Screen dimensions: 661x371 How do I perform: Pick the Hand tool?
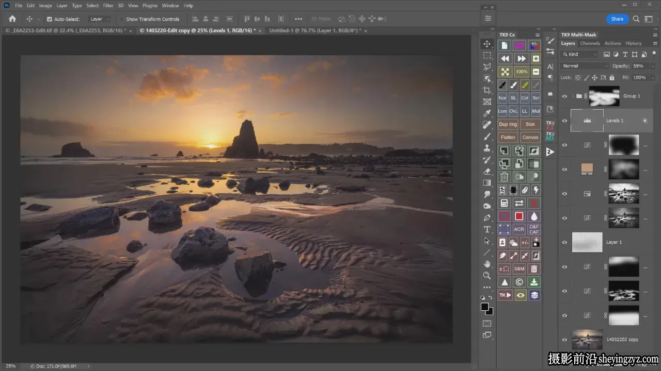pos(487,264)
